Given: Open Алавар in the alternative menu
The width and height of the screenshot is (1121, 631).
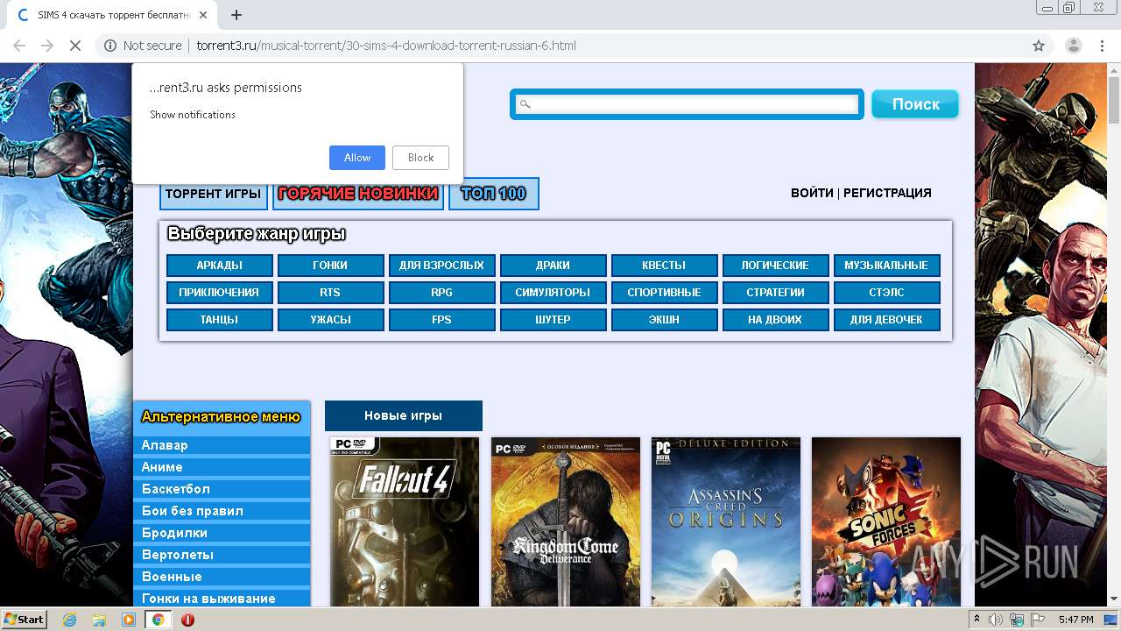Looking at the screenshot, I should [222, 445].
